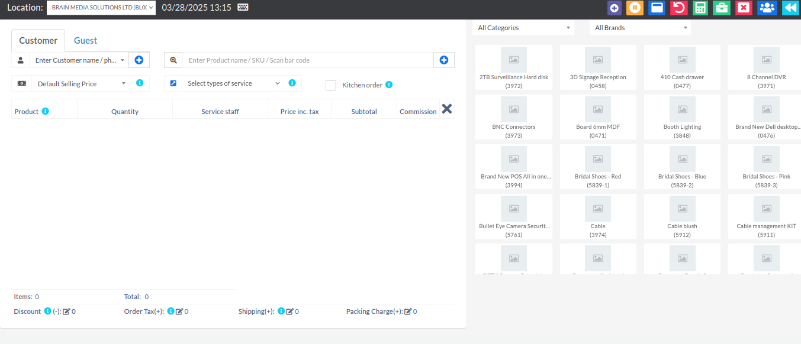Screen dimensions: 801x344
Task: Enable the Kitchen order checkbox
Action: (x=331, y=85)
